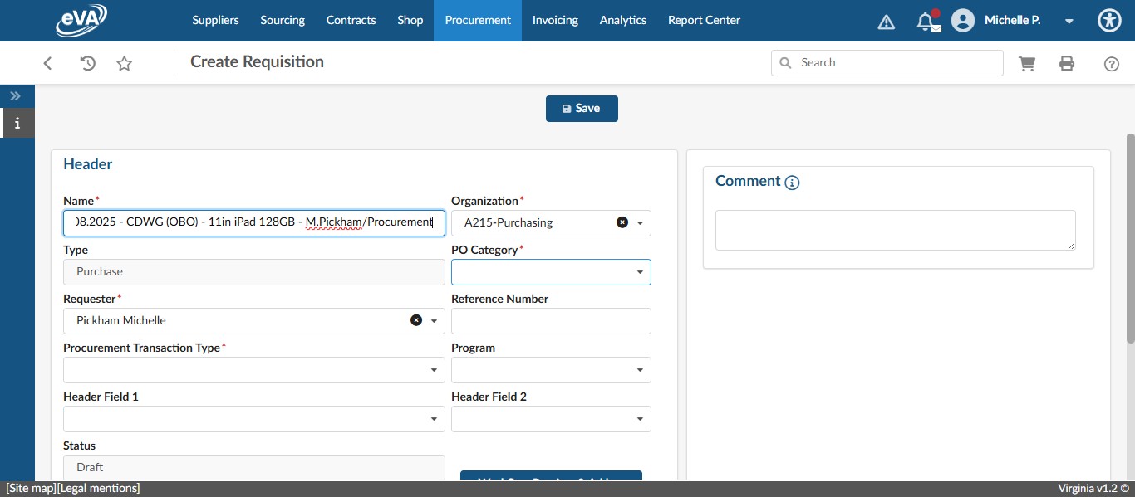Click the print icon in the toolbar
The height and width of the screenshot is (497, 1135).
(1067, 62)
